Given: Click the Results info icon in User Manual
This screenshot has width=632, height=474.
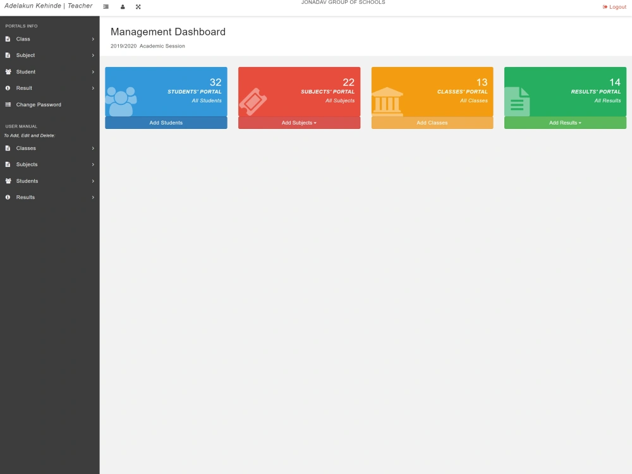Looking at the screenshot, I should 8,197.
